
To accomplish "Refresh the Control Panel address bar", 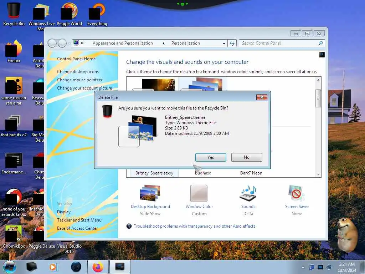I will pos(232,43).
